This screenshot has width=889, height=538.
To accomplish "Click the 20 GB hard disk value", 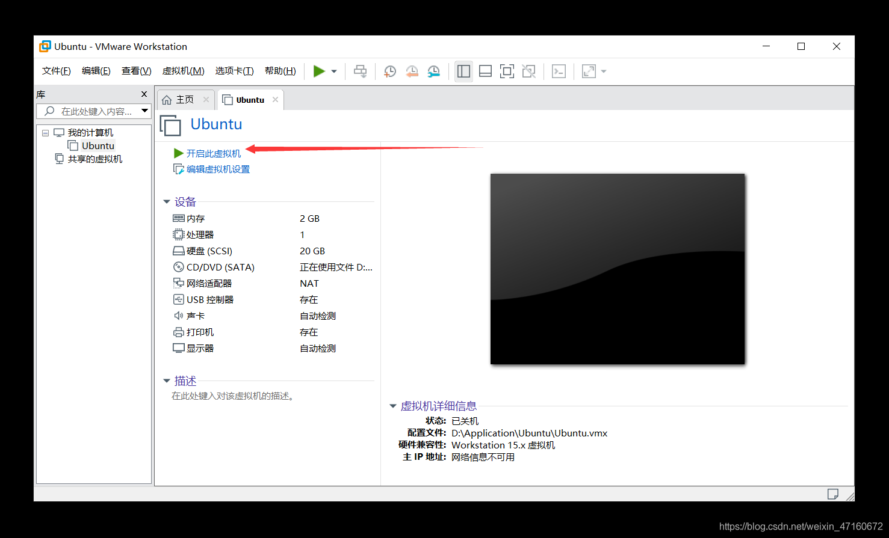I will pyautogui.click(x=312, y=251).
